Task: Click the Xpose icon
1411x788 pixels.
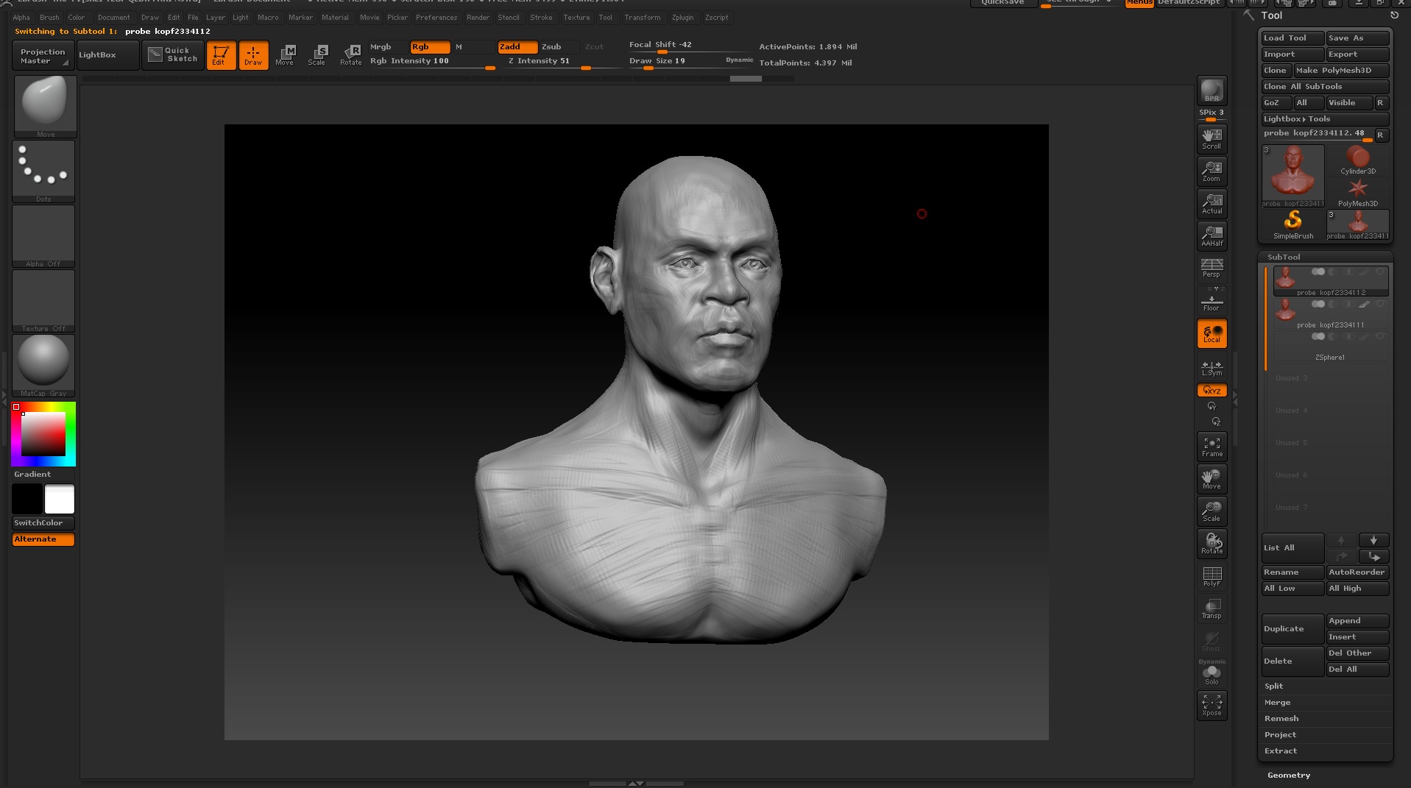Action: pyautogui.click(x=1212, y=706)
